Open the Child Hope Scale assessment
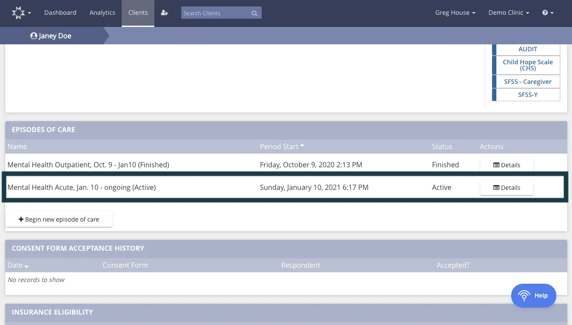Viewport: 572px width, 325px height. point(528,65)
